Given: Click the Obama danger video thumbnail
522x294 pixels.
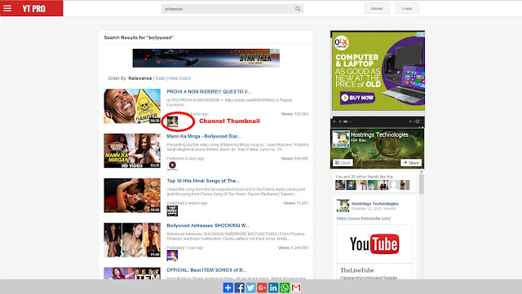Looking at the screenshot, I should coord(132,106).
